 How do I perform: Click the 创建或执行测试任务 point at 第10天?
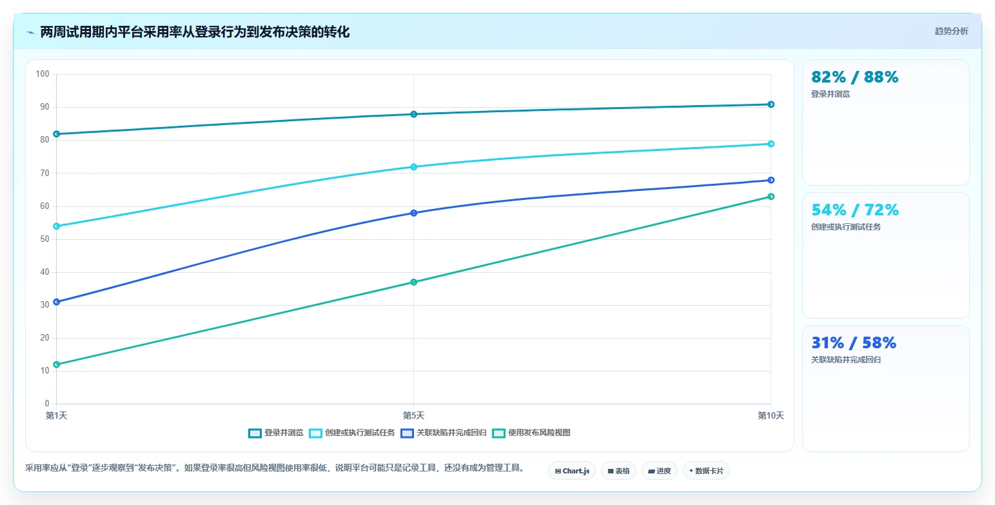(x=771, y=144)
